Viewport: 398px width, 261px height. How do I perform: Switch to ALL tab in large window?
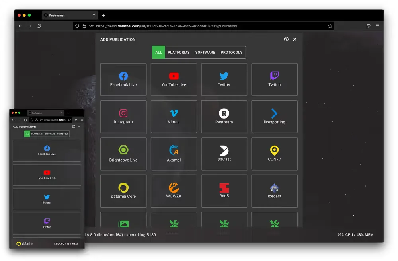click(x=159, y=52)
